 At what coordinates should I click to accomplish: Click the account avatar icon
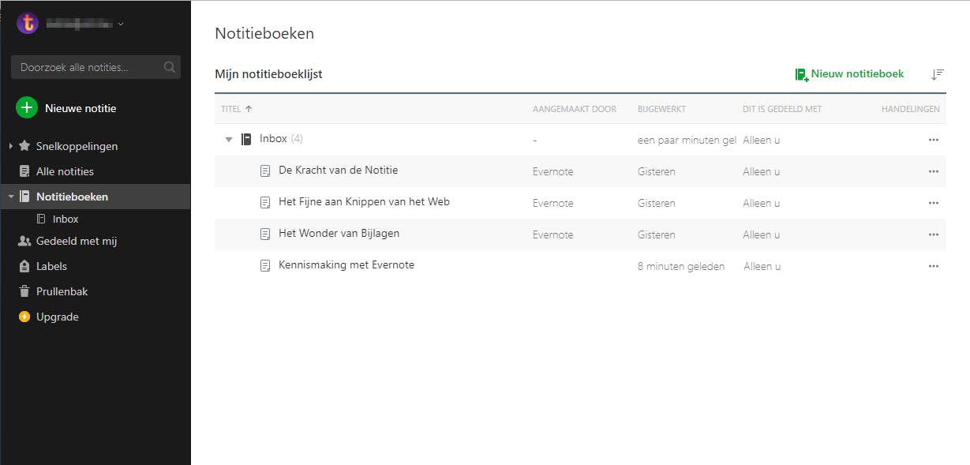(28, 23)
